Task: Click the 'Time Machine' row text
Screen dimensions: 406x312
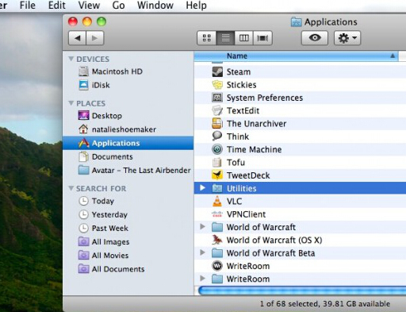Action: [x=254, y=149]
